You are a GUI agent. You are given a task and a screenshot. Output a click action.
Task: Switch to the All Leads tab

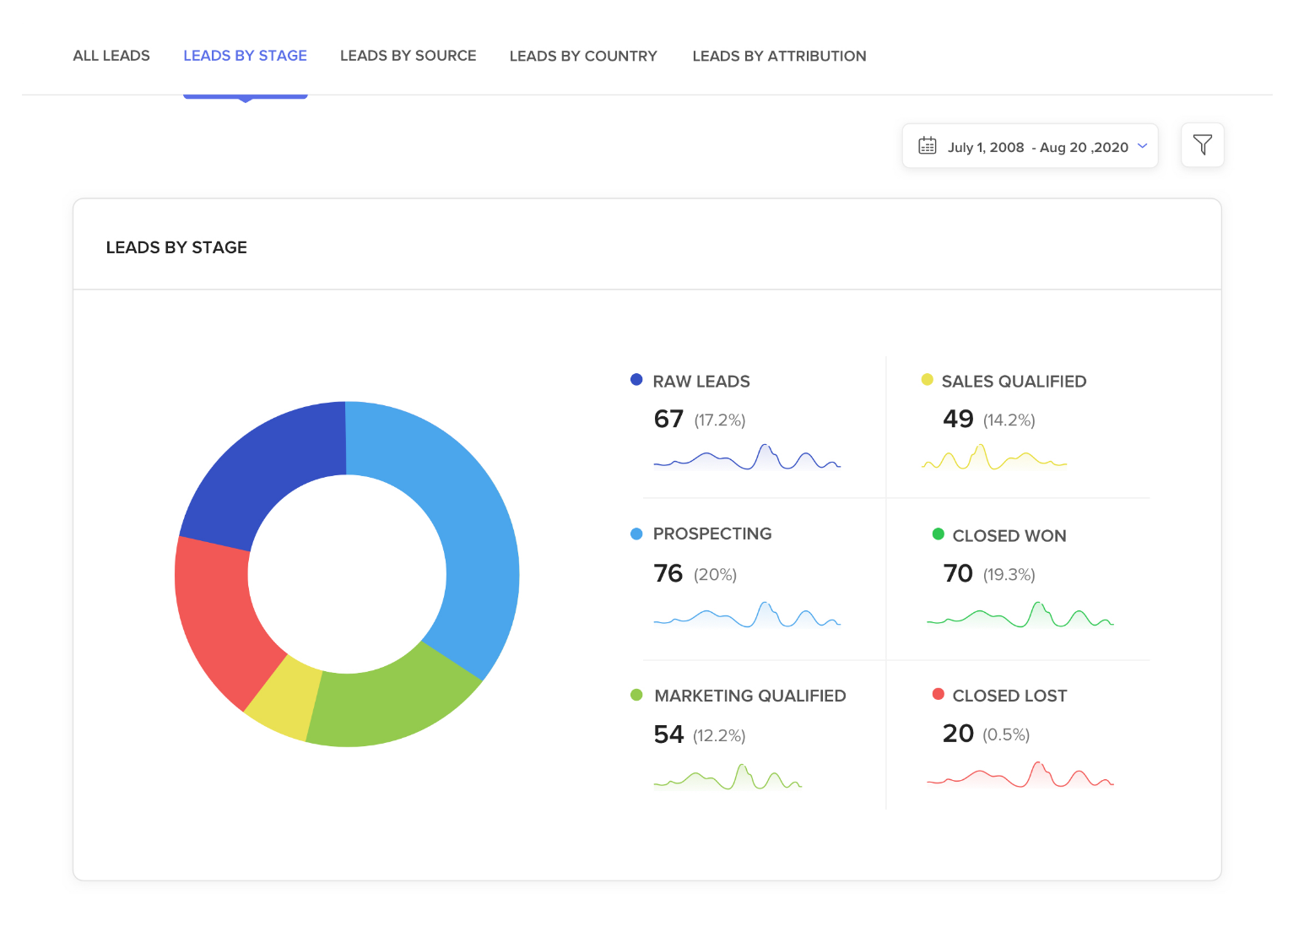click(111, 56)
